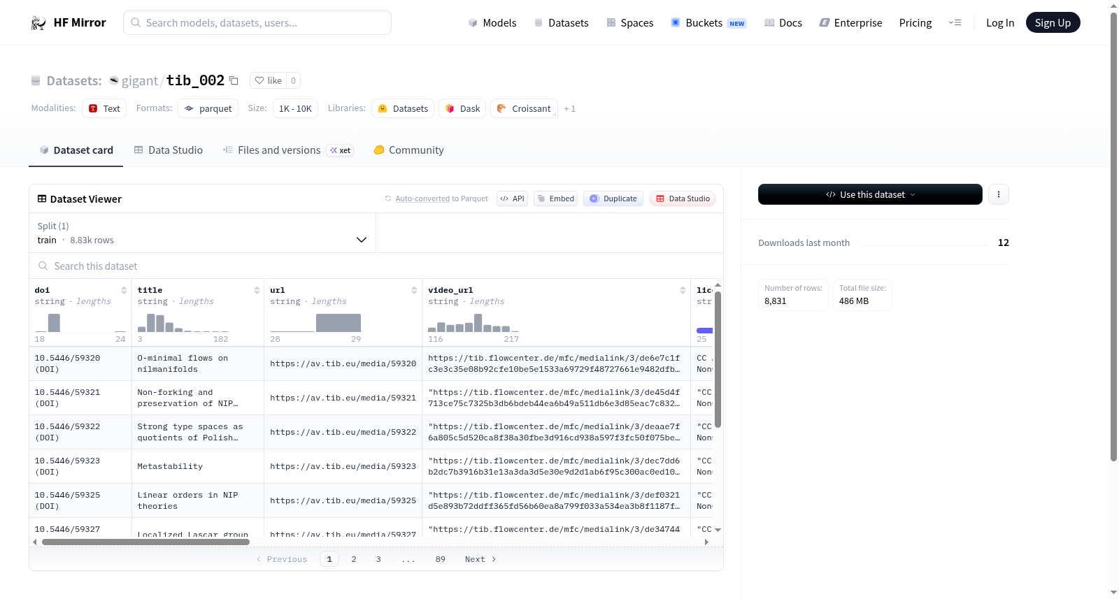
Task: Click the page vertical scrollbar
Action: point(1113,238)
